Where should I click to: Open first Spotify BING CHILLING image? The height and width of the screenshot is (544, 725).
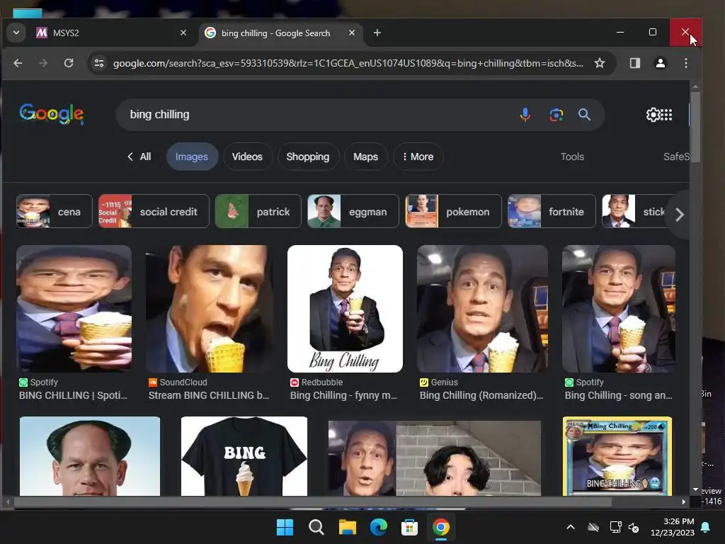[74, 309]
